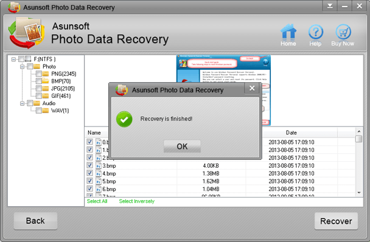This screenshot has width=370, height=242.
Task: Check the BMP(70) checkbox
Action: click(39, 81)
